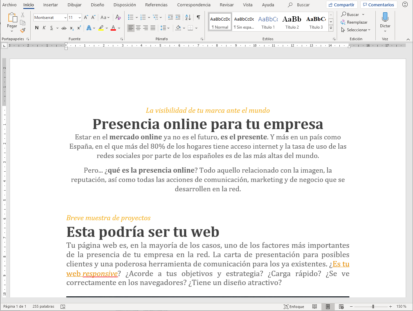The height and width of the screenshot is (311, 413).
Task: Zoom in with the plus button
Action: tap(390, 306)
